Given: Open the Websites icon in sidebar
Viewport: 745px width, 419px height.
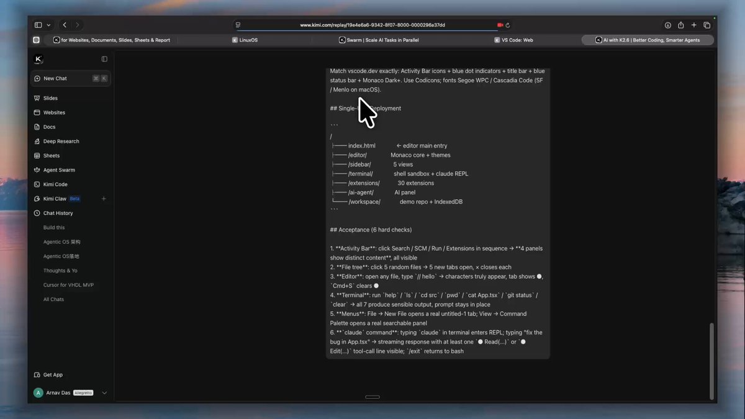Looking at the screenshot, I should pos(37,112).
